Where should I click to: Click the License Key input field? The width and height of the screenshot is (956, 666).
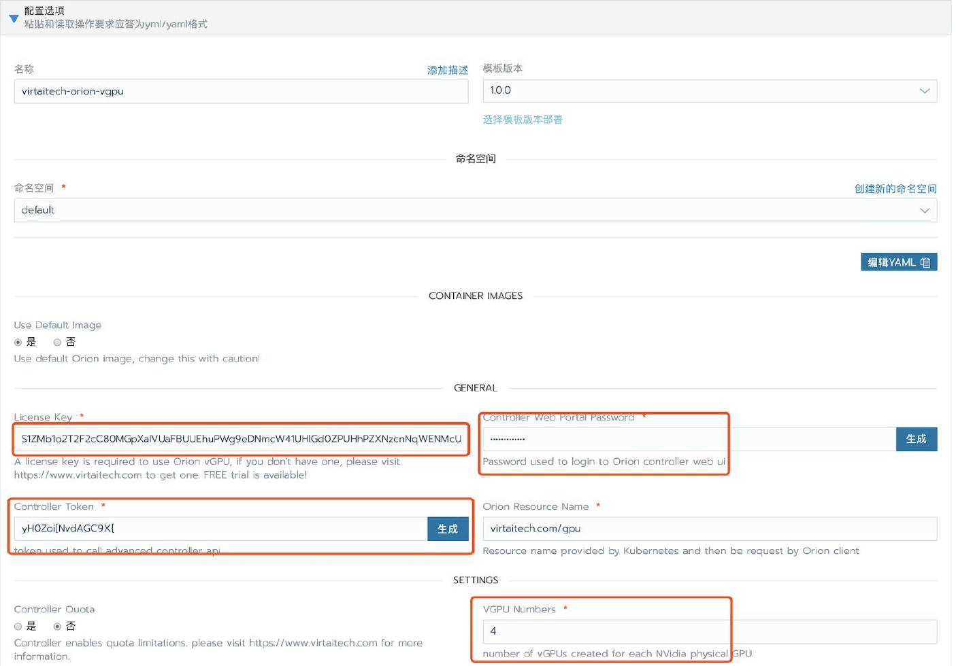click(241, 439)
